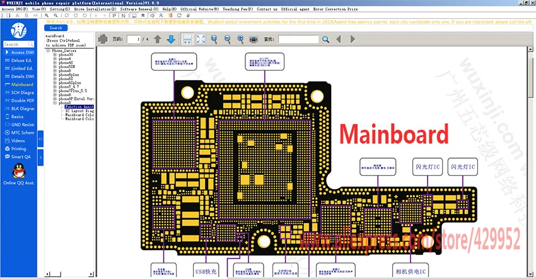Go to next page with blue down arrow
The height and width of the screenshot is (279, 536).
[x=172, y=39]
